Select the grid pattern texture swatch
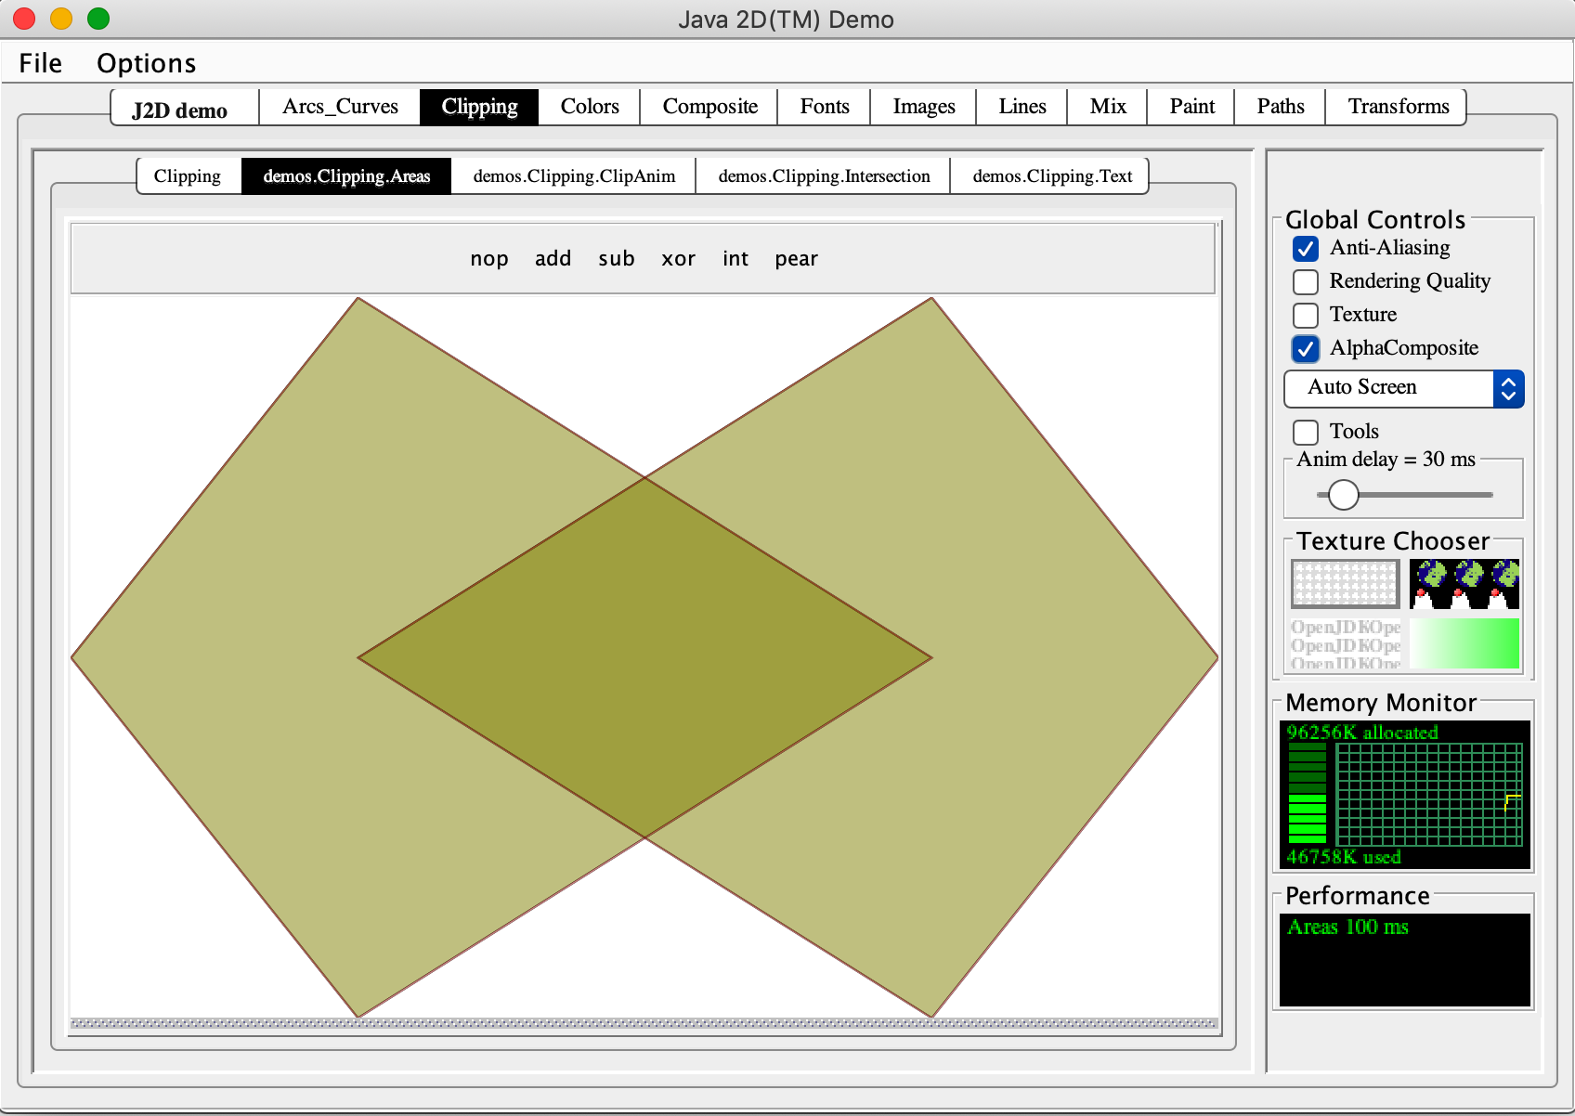This screenshot has width=1575, height=1116. click(x=1345, y=584)
